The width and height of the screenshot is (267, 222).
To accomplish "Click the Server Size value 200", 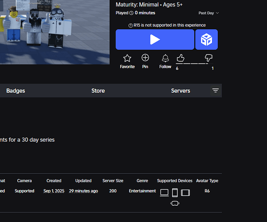I will (113, 191).
